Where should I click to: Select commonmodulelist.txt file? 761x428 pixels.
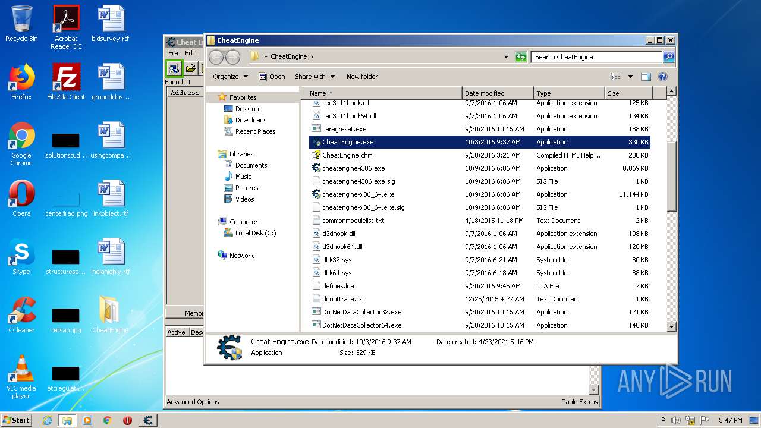[479, 221]
